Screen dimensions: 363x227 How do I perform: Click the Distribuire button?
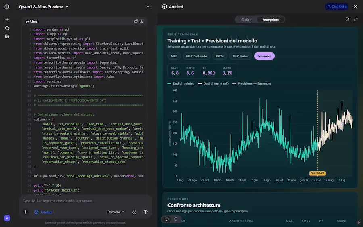(x=337, y=6)
